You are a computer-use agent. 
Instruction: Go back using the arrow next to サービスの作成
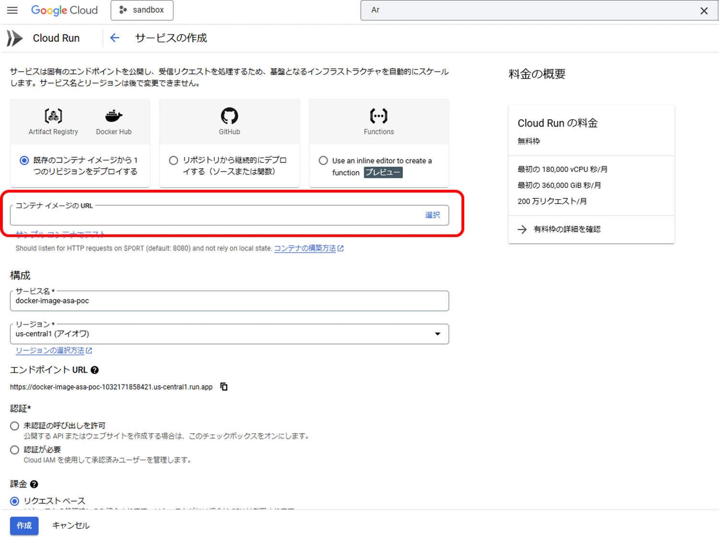[x=115, y=38]
